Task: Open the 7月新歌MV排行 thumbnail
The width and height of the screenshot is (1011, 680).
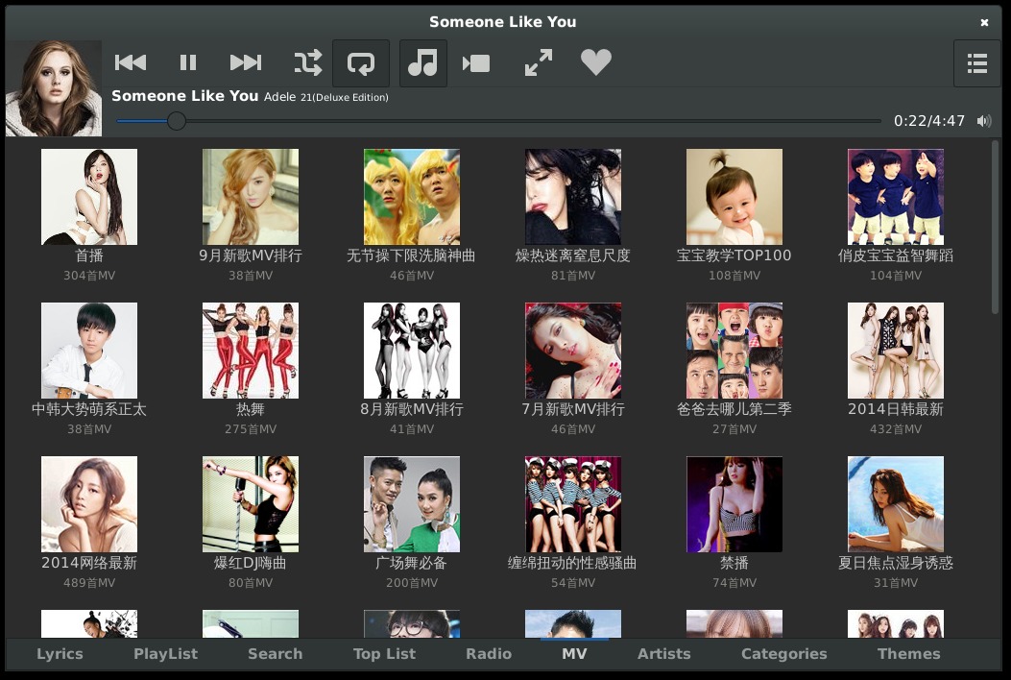Action: coord(573,351)
